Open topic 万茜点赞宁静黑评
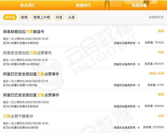This screenshot has height=133, width=167. (x=18, y=116)
